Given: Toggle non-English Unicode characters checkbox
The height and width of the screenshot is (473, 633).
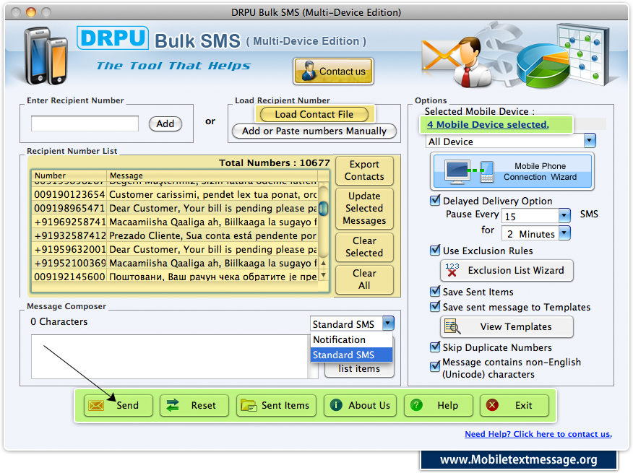Looking at the screenshot, I should pos(435,366).
